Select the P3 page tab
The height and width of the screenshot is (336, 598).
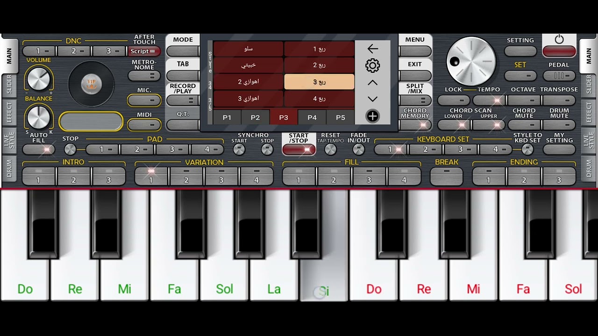coord(284,118)
